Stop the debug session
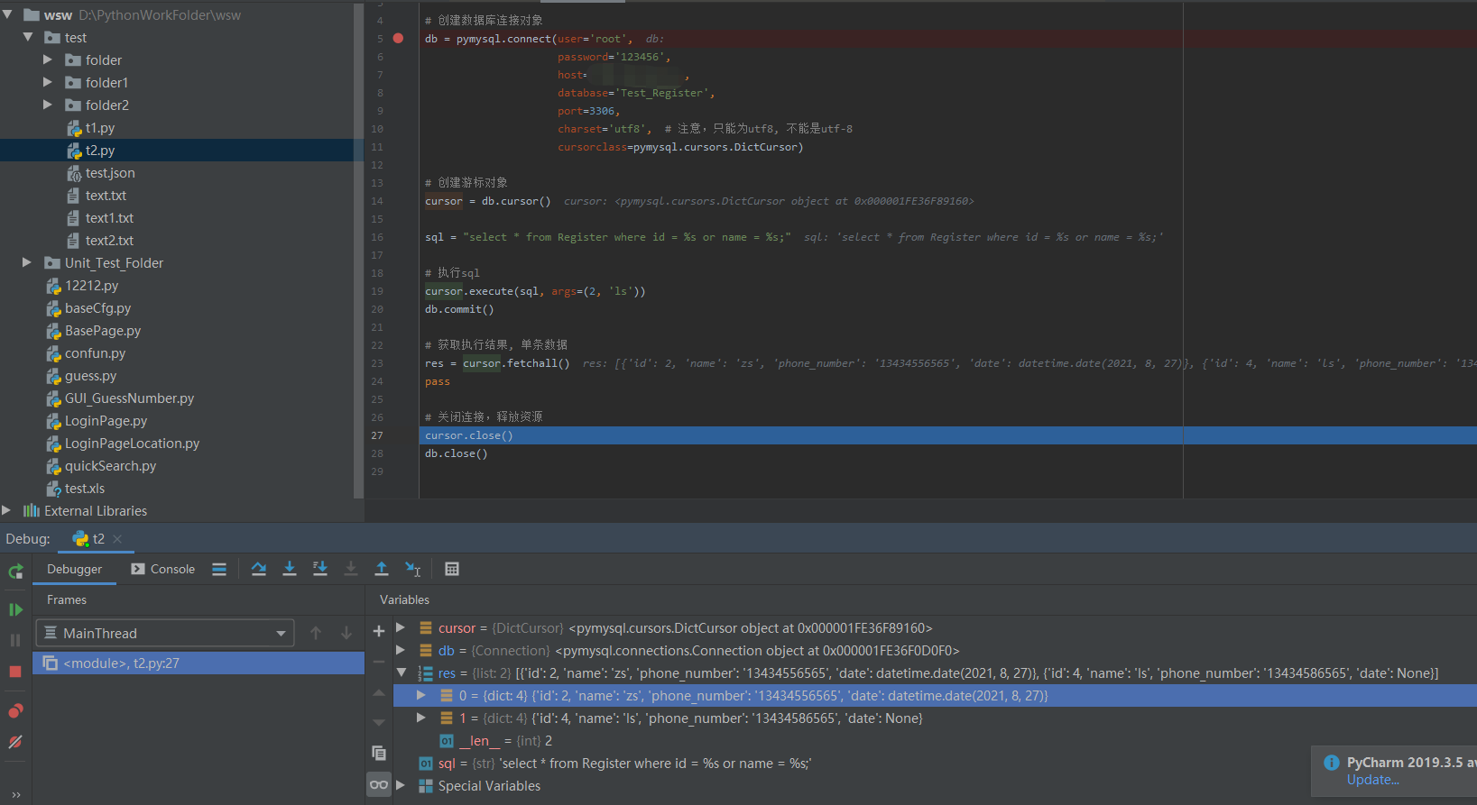This screenshot has width=1477, height=805. pos(15,672)
